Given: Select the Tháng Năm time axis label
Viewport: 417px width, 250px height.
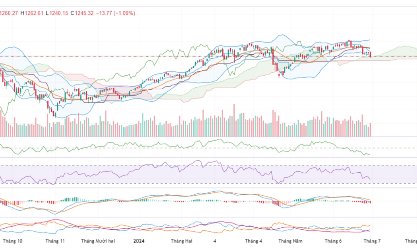Looking at the screenshot, I should click(290, 241).
